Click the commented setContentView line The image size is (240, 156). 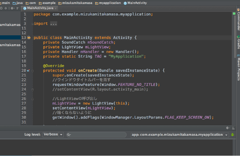click(x=100, y=89)
